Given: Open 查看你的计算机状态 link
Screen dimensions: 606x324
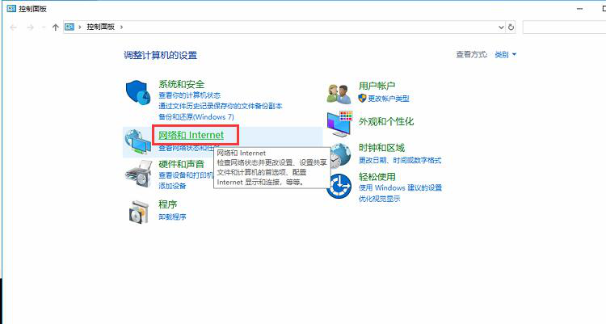Looking at the screenshot, I should pyautogui.click(x=189, y=95).
